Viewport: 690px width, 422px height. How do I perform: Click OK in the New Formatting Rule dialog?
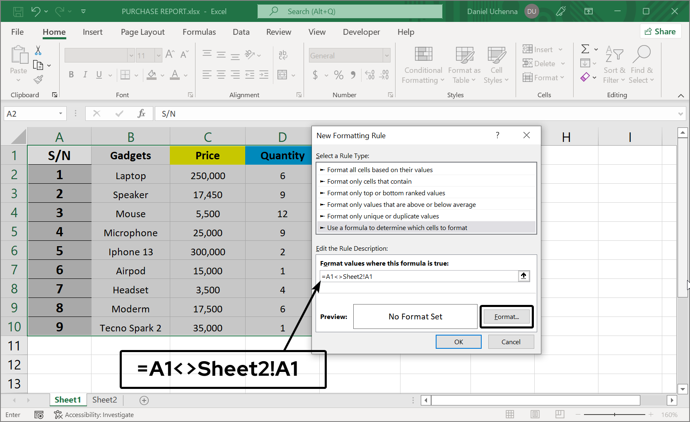458,341
